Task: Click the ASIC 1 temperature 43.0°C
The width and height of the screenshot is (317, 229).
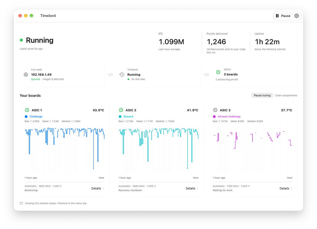Action: point(98,110)
